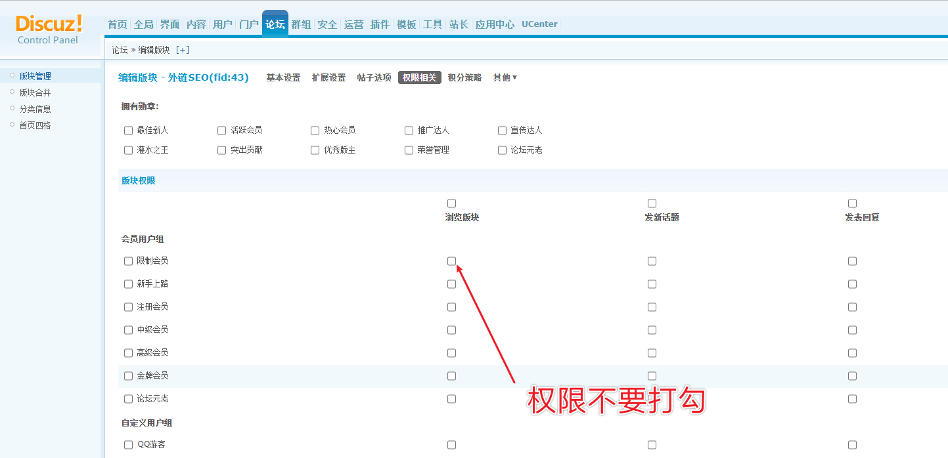948x458 pixels.
Task: Switch to the 帖子选项 tab
Action: point(374,77)
